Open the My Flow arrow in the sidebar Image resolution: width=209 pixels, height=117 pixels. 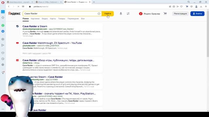3,45
